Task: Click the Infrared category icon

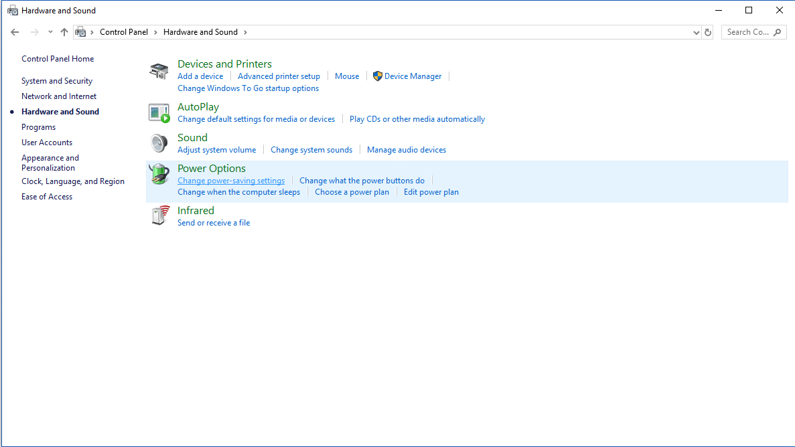Action: 160,215
